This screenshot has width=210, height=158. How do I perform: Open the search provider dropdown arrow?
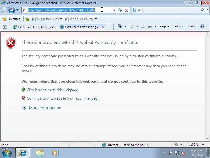207,10
